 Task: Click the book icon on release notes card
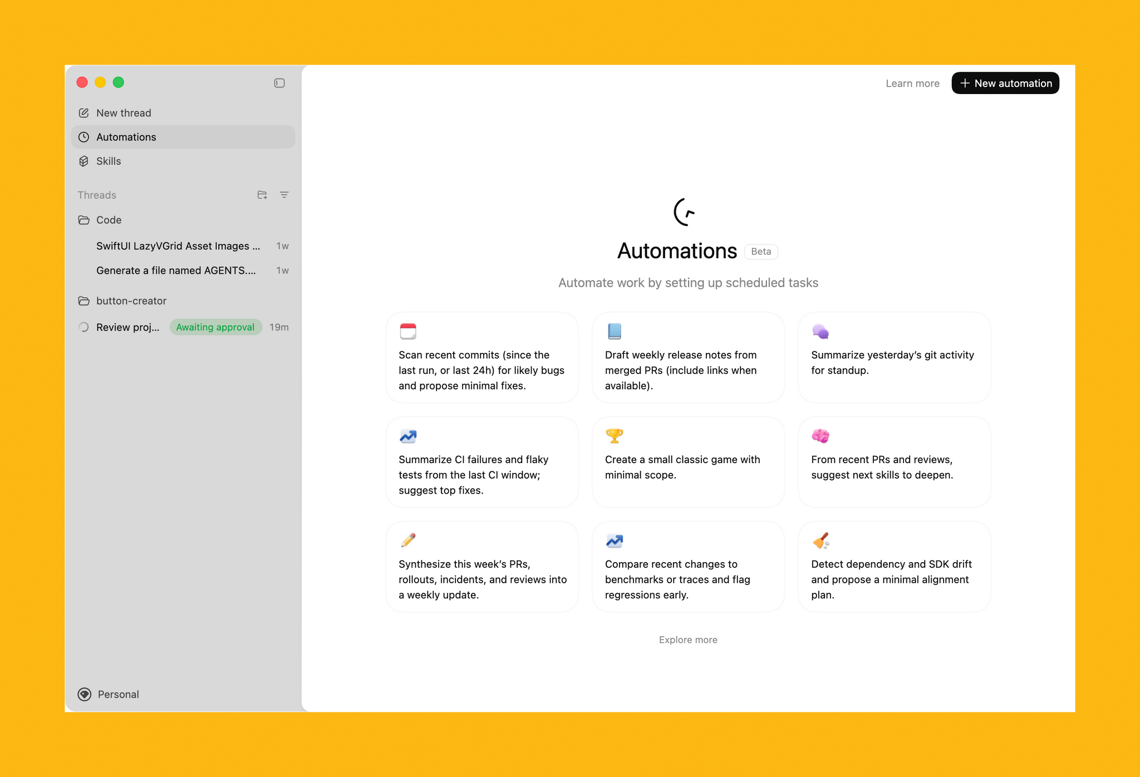(614, 331)
